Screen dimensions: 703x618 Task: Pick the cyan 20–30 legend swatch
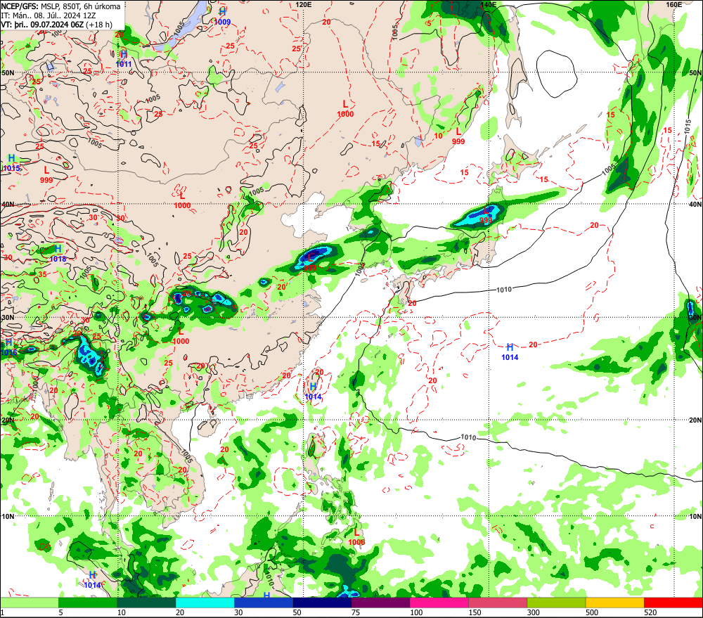point(205,603)
